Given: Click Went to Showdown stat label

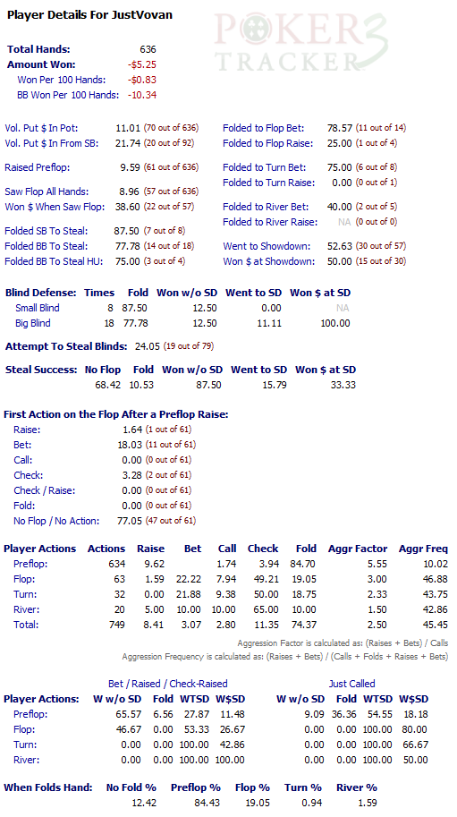Looking at the screenshot, I should tap(267, 246).
